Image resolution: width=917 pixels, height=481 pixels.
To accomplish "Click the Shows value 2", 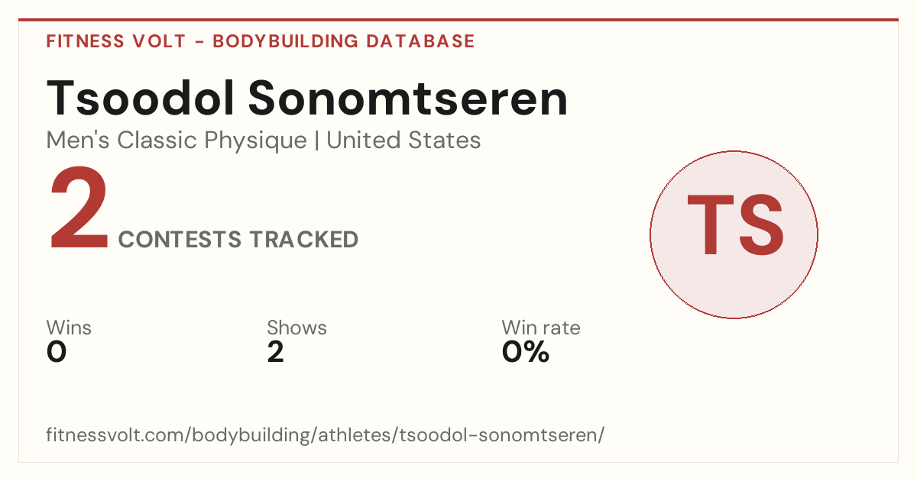I will [x=275, y=352].
